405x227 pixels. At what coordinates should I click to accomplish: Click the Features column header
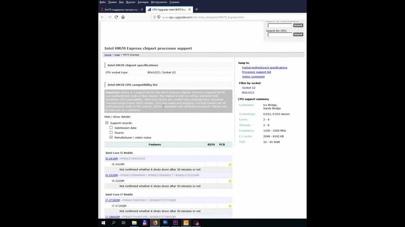point(155,145)
